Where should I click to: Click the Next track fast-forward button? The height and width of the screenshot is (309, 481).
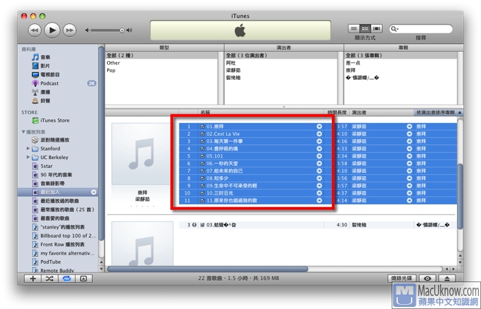[x=69, y=30]
